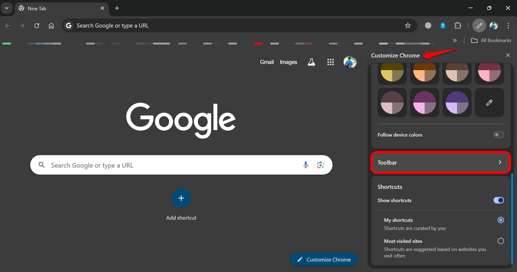Open the Chrome three-dot menu
Screen dimensions: 517x272
point(509,25)
